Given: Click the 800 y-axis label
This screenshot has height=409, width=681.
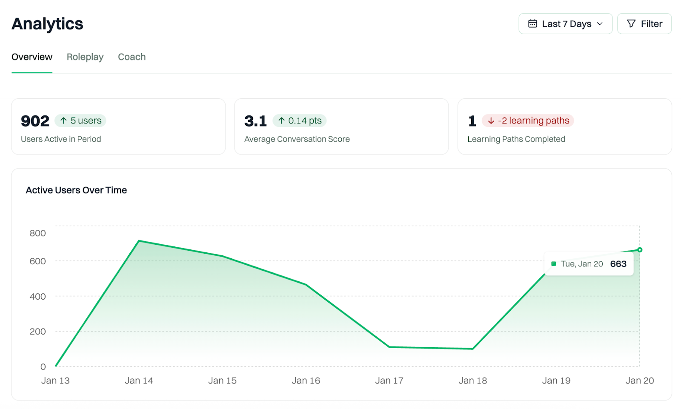Looking at the screenshot, I should click(37, 233).
